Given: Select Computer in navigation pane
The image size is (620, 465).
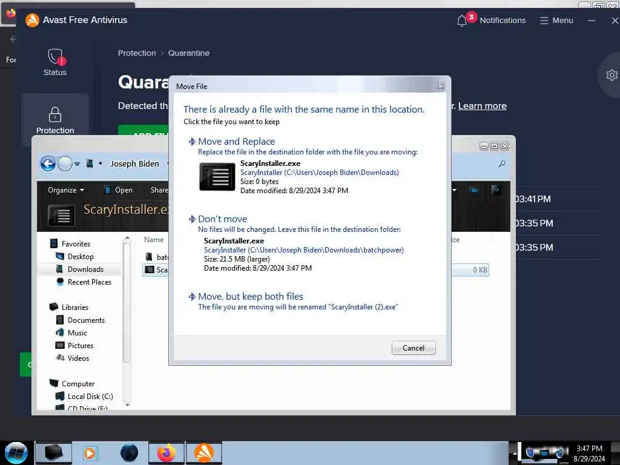Looking at the screenshot, I should coord(72,383).
